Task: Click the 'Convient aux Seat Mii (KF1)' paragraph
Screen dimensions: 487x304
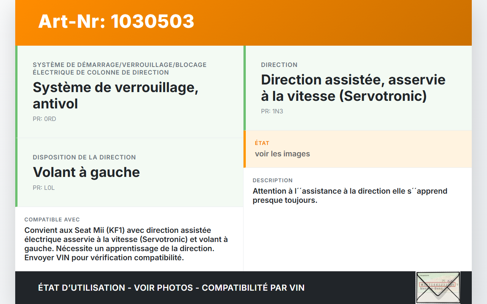Action: point(126,244)
